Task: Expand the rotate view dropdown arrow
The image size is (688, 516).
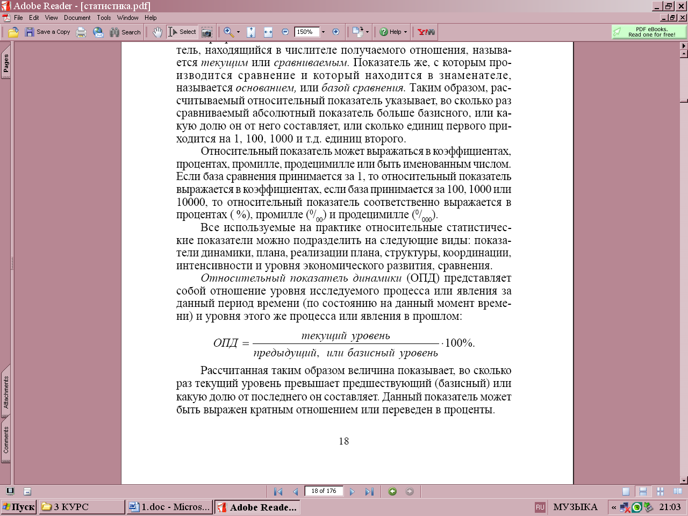Action: click(x=367, y=32)
